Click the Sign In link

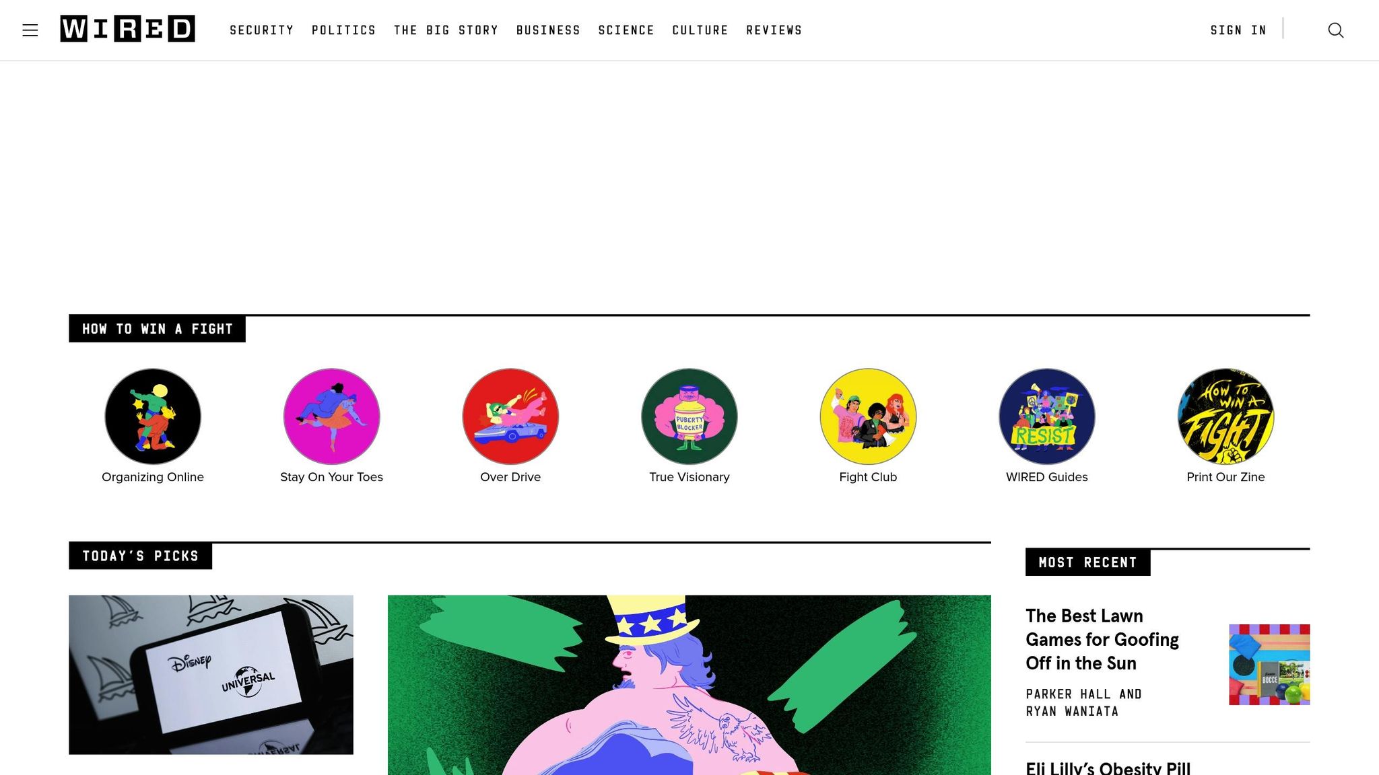[x=1238, y=30]
